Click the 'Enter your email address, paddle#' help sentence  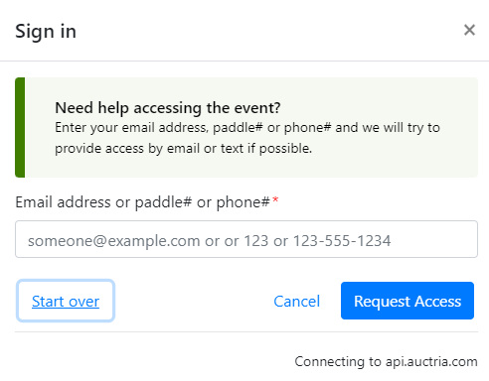247,128
